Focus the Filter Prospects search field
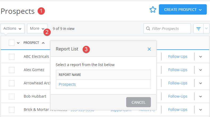This screenshot has height=117, width=210. [167, 29]
